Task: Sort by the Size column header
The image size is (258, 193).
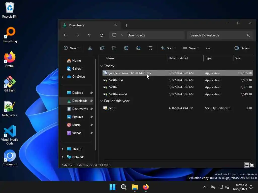Action: tap(238, 58)
